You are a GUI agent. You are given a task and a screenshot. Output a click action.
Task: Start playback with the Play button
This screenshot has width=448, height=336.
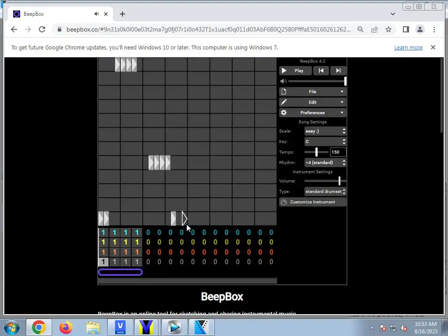(x=295, y=70)
